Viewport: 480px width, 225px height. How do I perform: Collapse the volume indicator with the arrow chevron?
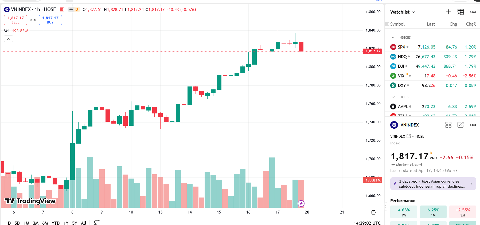(x=9, y=38)
